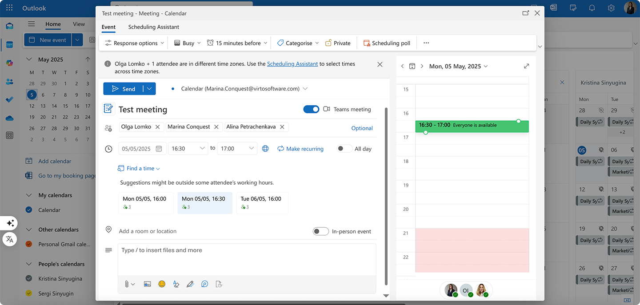
Task: Open the Busy status dropdown
Action: pos(187,43)
